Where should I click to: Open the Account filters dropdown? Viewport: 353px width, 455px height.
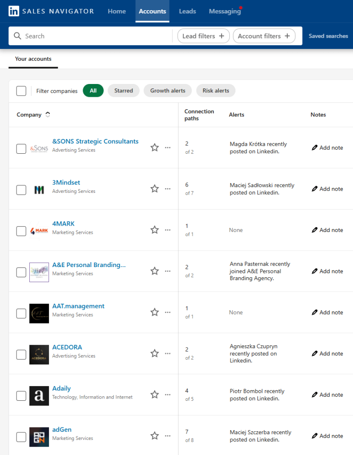coord(264,36)
